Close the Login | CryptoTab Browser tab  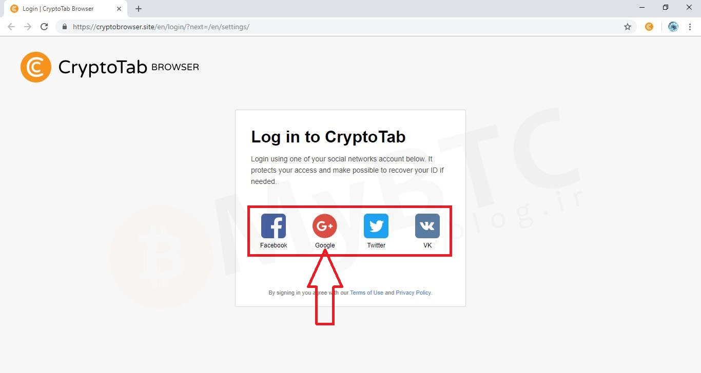(119, 9)
